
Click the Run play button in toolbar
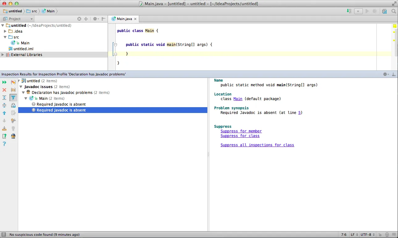(x=367, y=11)
